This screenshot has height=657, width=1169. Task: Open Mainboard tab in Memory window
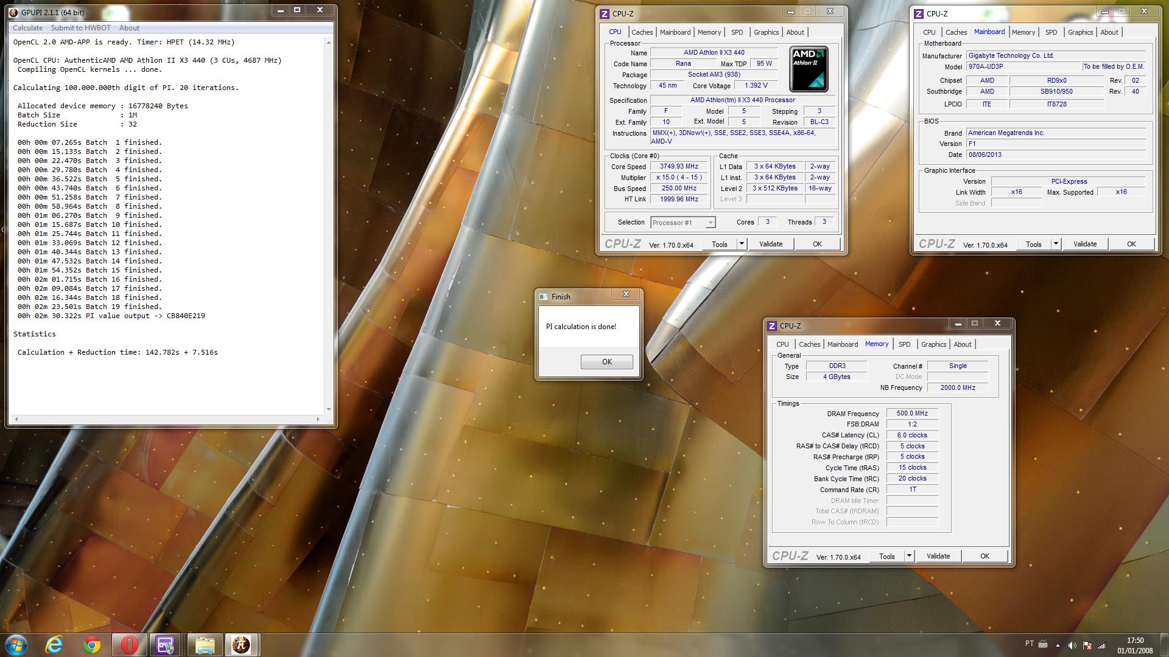[843, 344]
